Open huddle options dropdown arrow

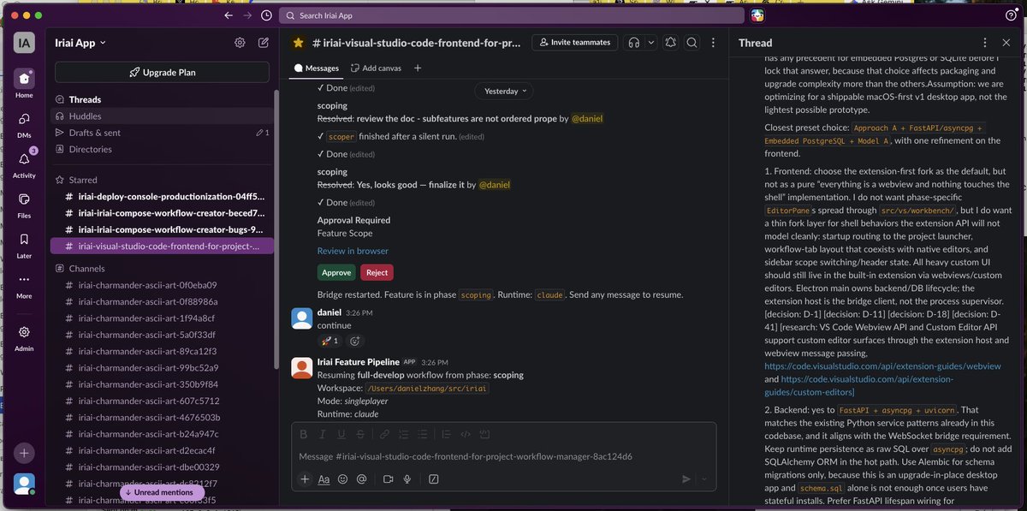(650, 42)
